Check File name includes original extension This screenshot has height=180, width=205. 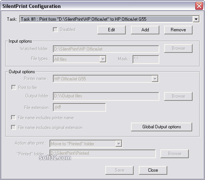point(13,128)
